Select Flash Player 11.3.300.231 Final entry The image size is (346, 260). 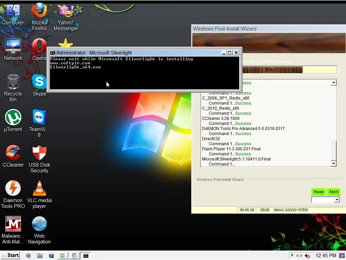(x=231, y=149)
